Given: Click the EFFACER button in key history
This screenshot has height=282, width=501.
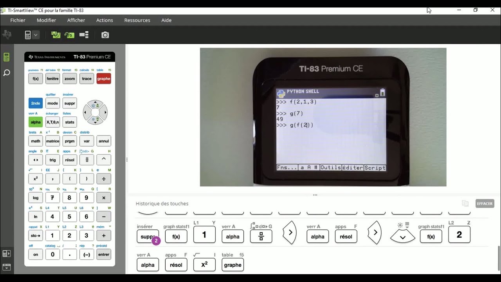Looking at the screenshot, I should click(x=485, y=204).
